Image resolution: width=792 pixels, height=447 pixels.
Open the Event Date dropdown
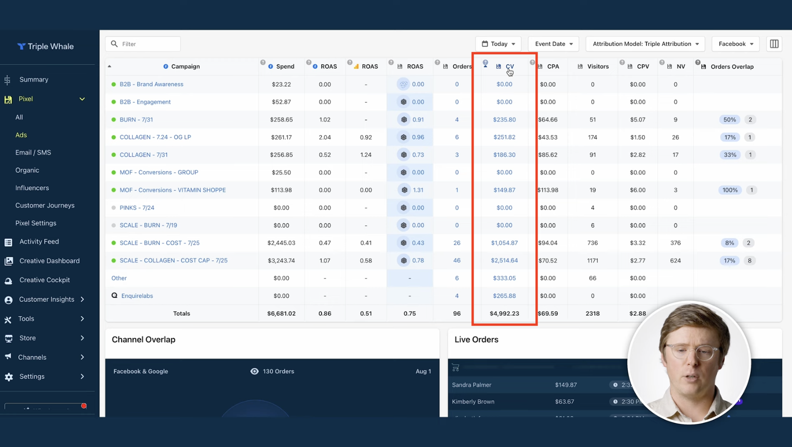coord(554,44)
